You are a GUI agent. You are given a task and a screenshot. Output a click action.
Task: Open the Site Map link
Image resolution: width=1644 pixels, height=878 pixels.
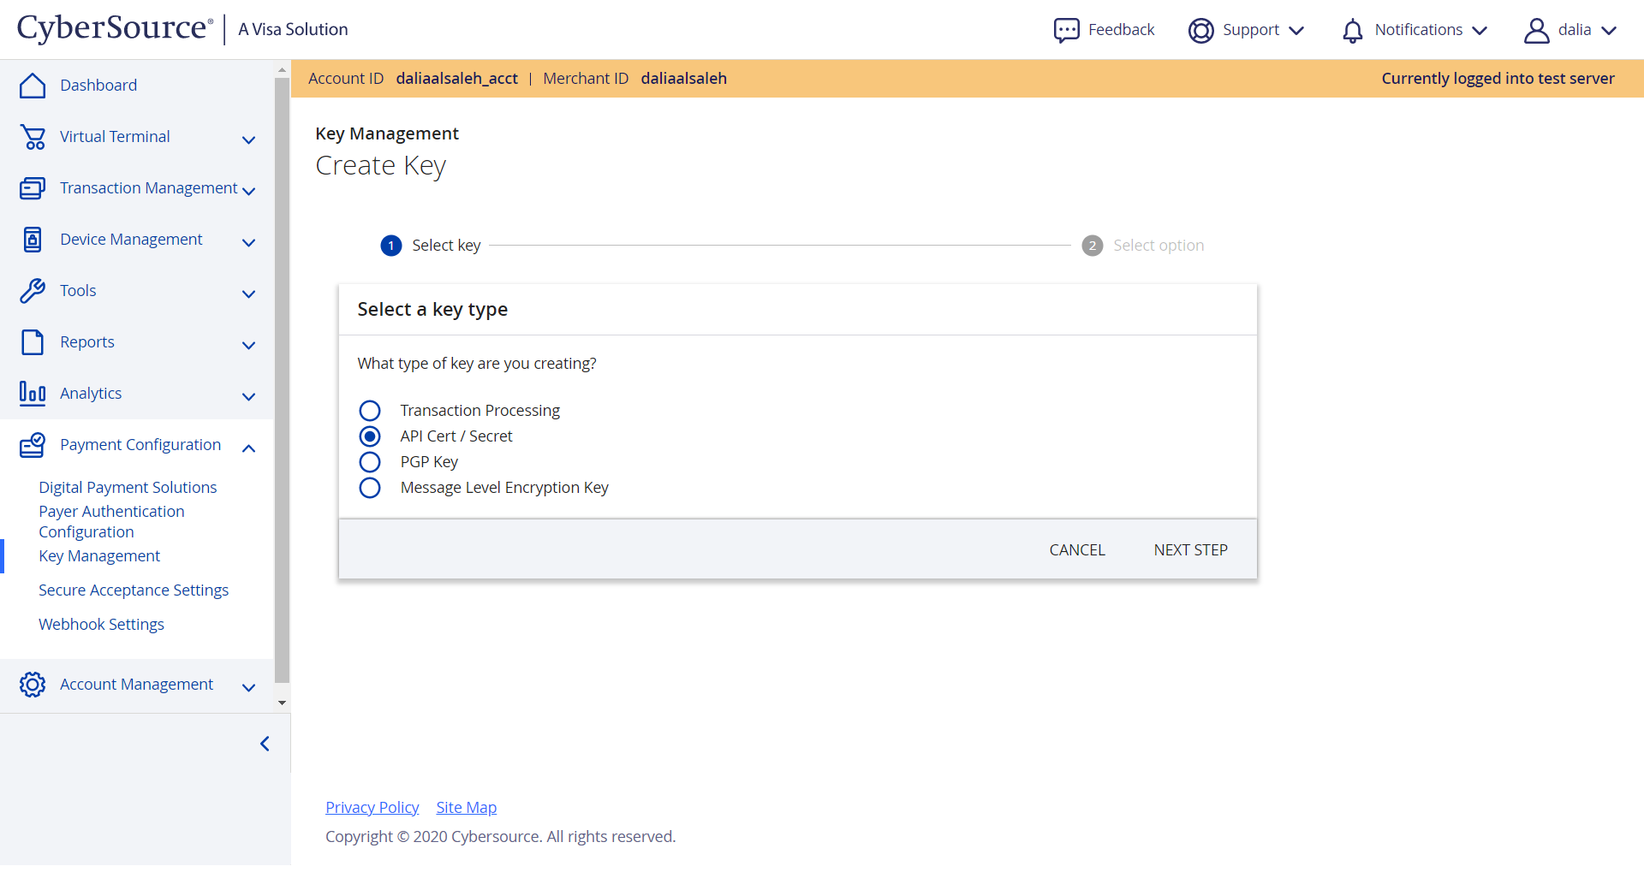click(466, 808)
